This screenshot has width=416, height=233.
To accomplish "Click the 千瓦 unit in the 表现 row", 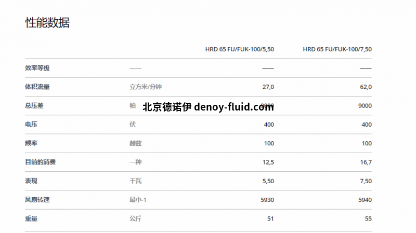I will 135,181.
